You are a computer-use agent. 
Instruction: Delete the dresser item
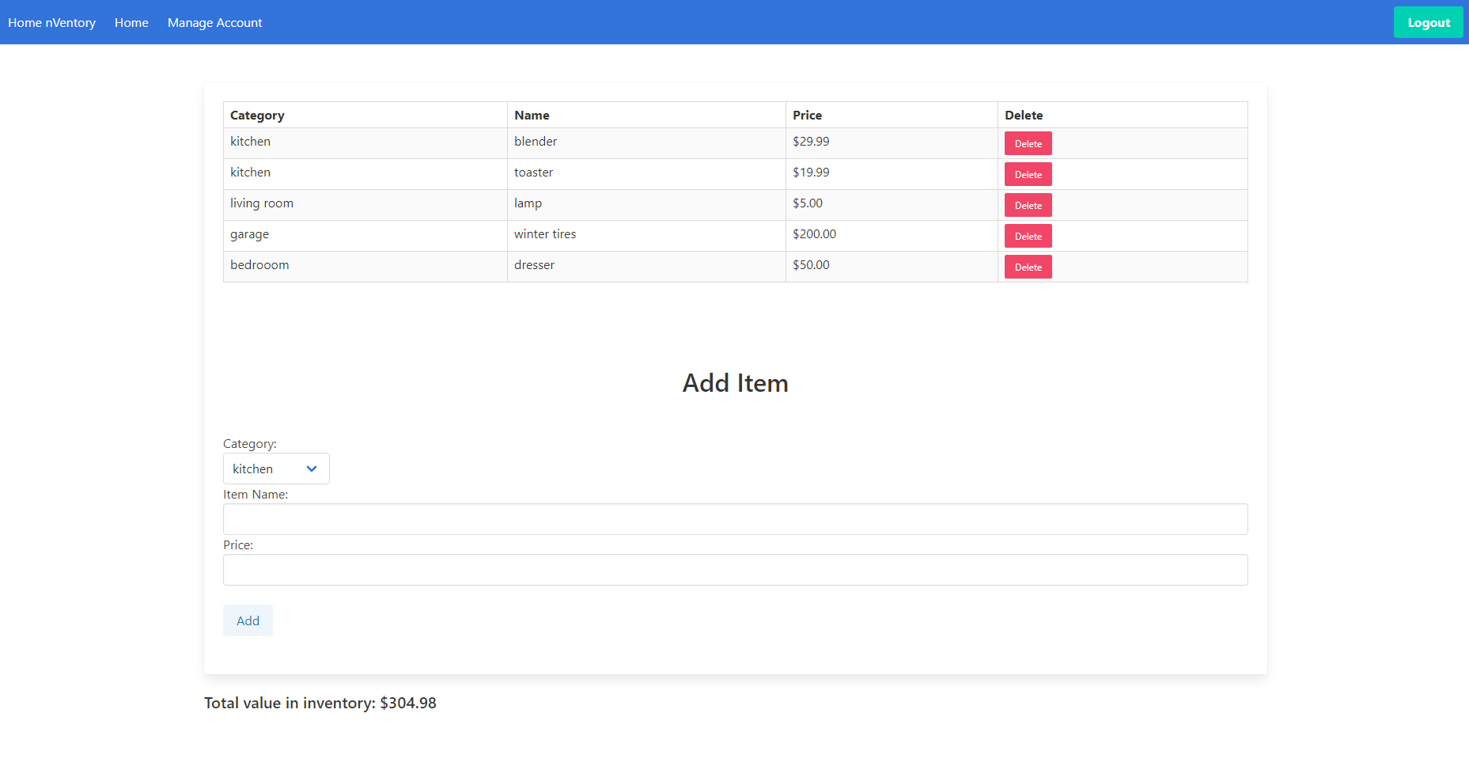pyautogui.click(x=1028, y=267)
